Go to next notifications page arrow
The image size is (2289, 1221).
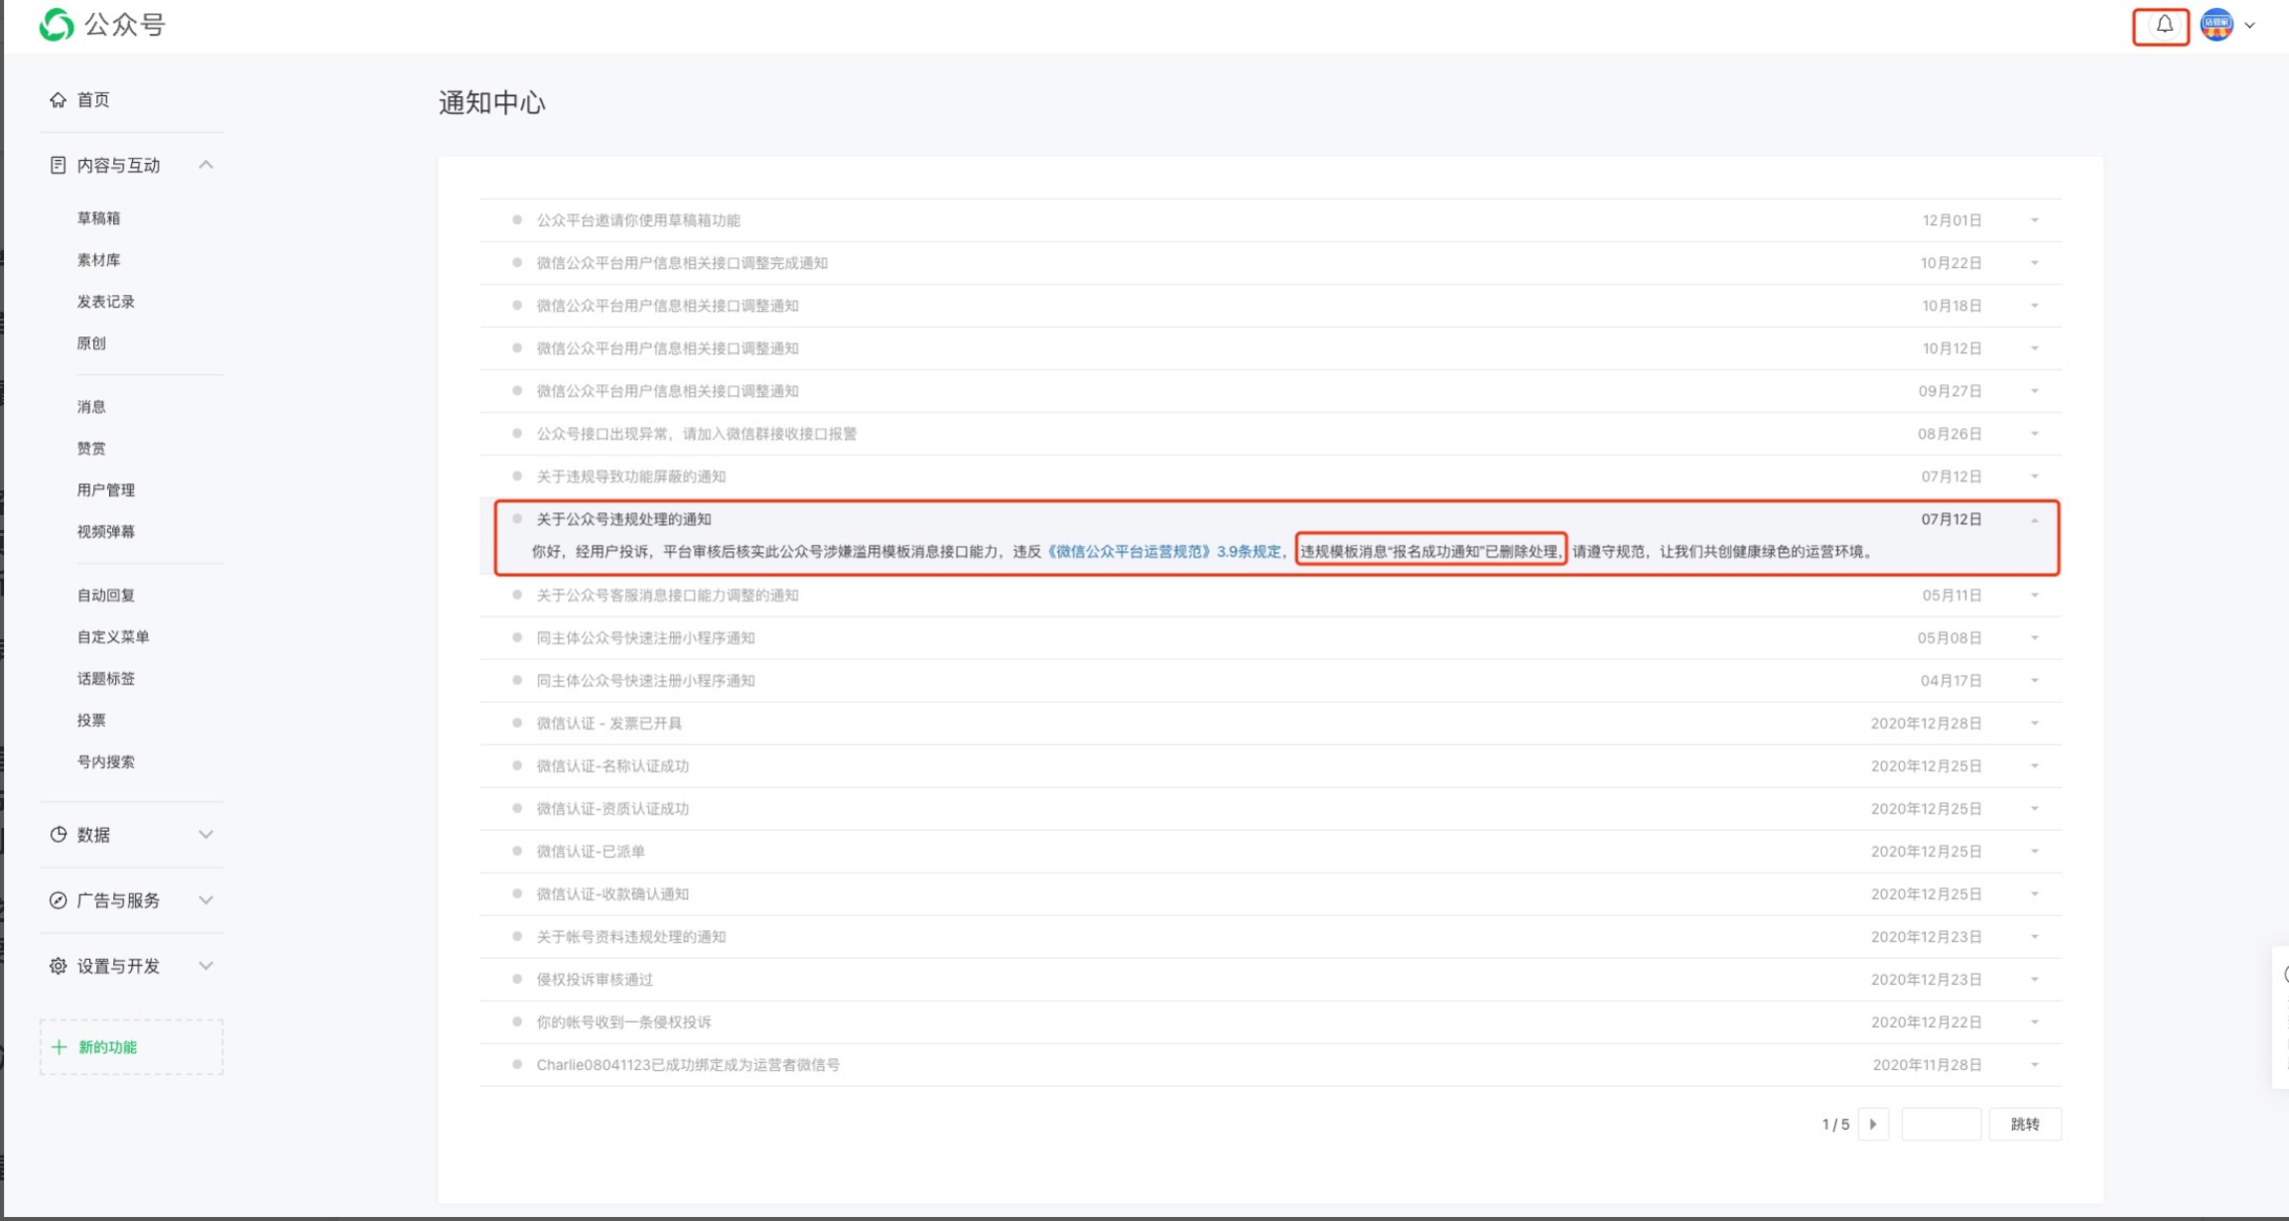[1873, 1124]
